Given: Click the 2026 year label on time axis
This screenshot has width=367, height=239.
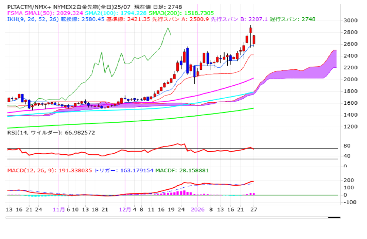Looking at the screenshot, I should pyautogui.click(x=198, y=209).
